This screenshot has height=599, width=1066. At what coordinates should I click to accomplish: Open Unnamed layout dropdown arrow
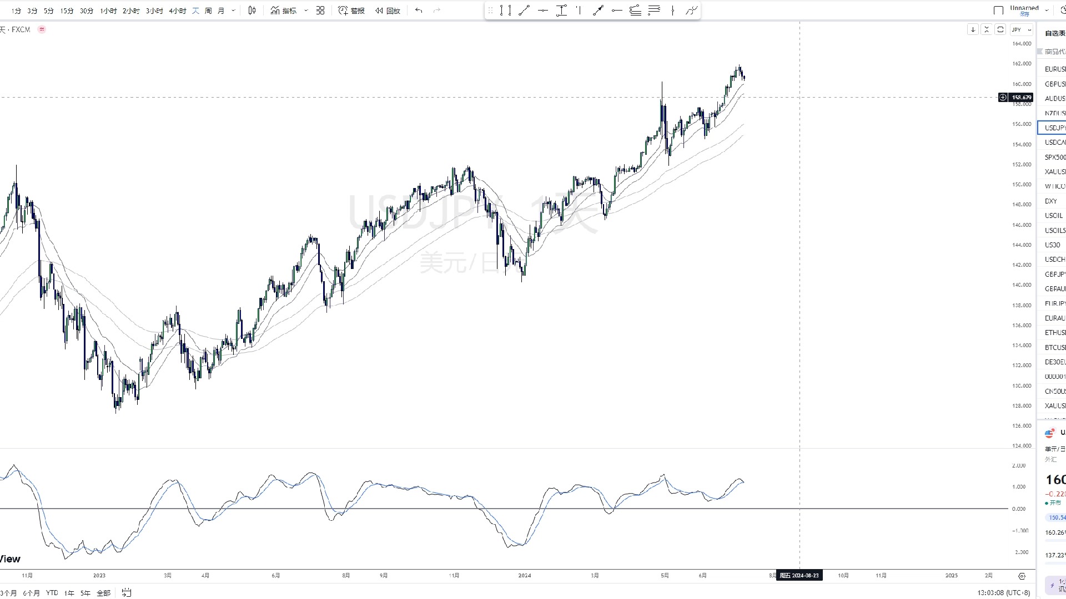[x=1047, y=11]
